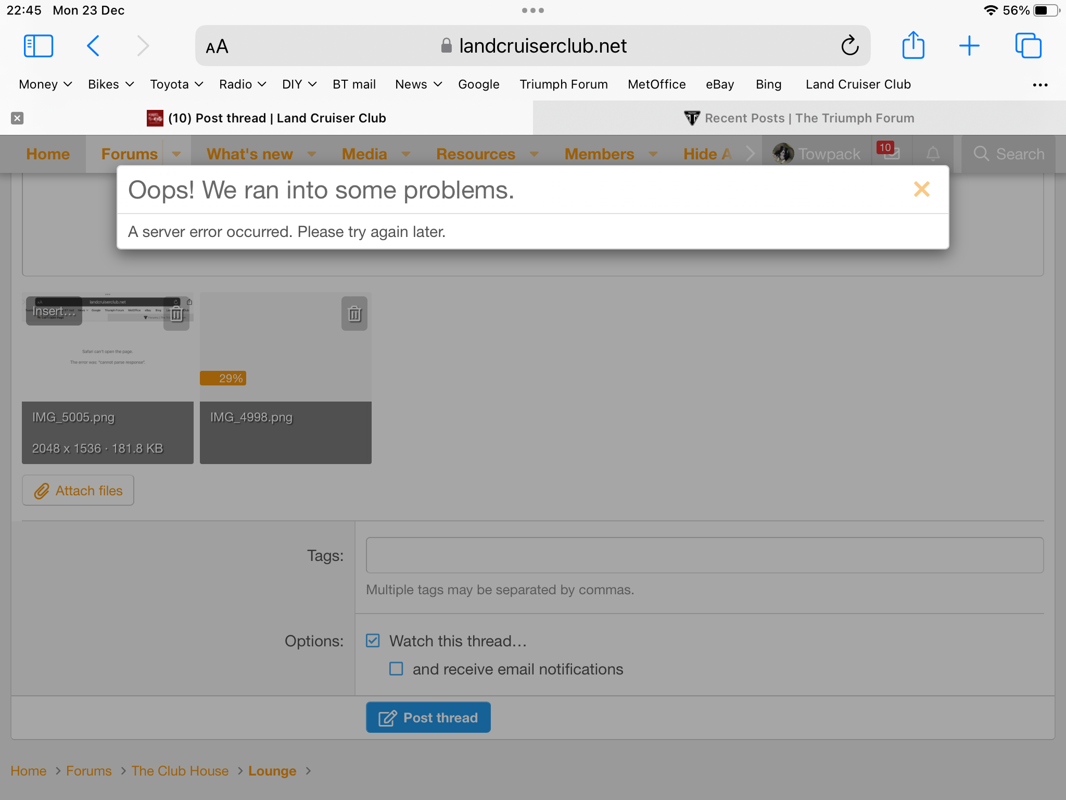Click Insert on IMG_5005.png thumbnail

(x=54, y=311)
